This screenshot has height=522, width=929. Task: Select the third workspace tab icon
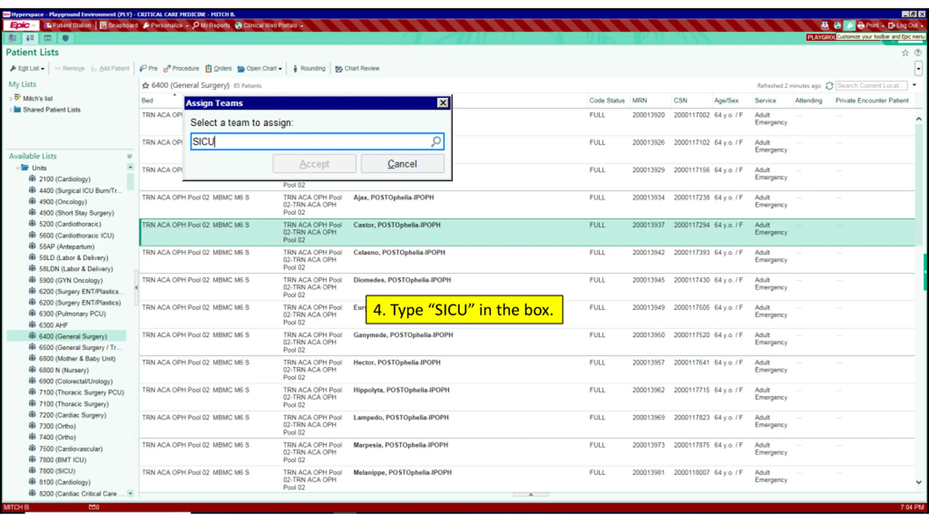[x=48, y=38]
